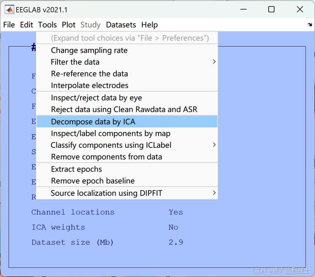This screenshot has height=277, width=315.
Task: Open the File menu
Action: coord(9,25)
